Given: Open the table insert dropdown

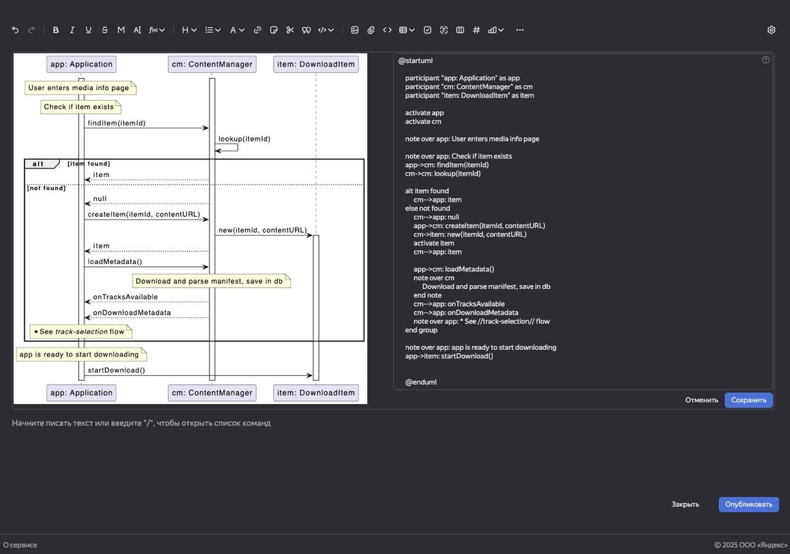Looking at the screenshot, I should coord(407,30).
